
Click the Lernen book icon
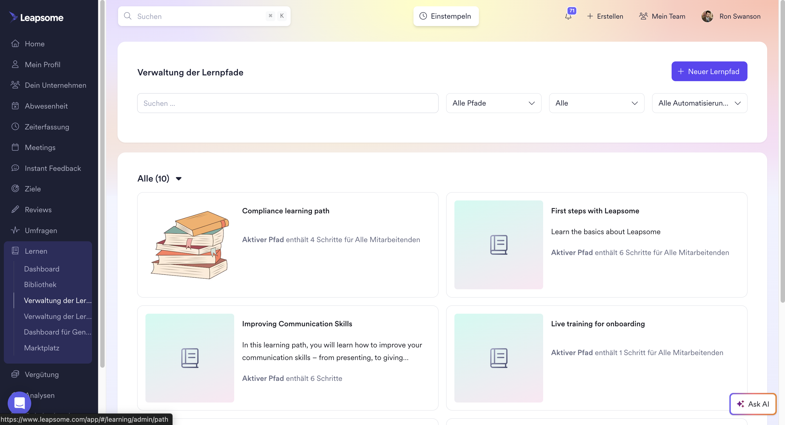(15, 251)
